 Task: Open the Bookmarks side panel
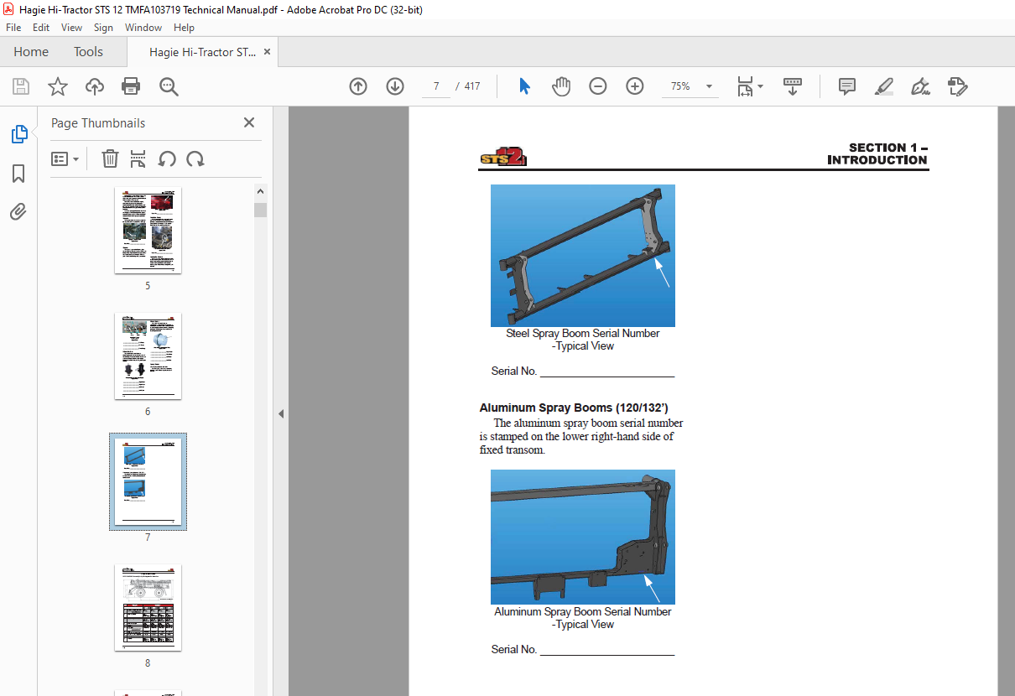point(18,174)
